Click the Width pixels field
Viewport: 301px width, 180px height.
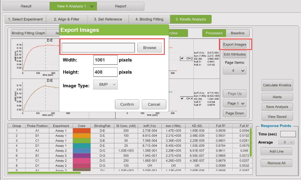coord(106,60)
